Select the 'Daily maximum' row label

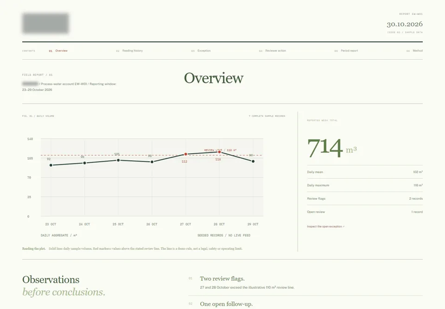(318, 185)
